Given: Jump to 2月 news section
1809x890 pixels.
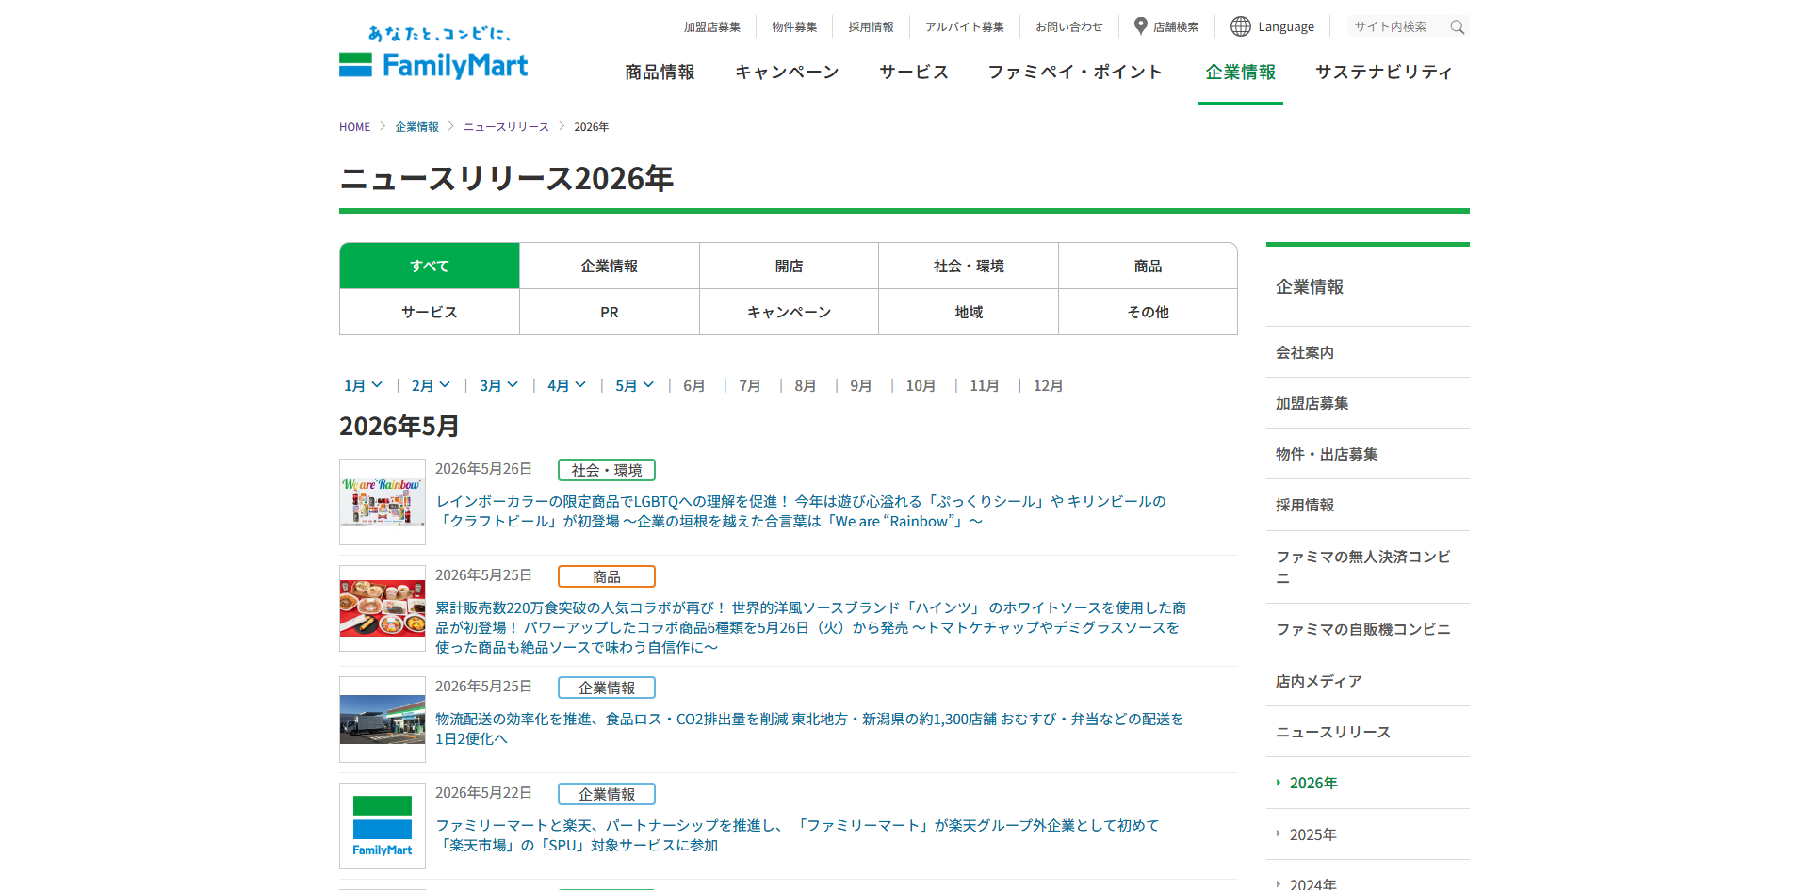Looking at the screenshot, I should [431, 385].
